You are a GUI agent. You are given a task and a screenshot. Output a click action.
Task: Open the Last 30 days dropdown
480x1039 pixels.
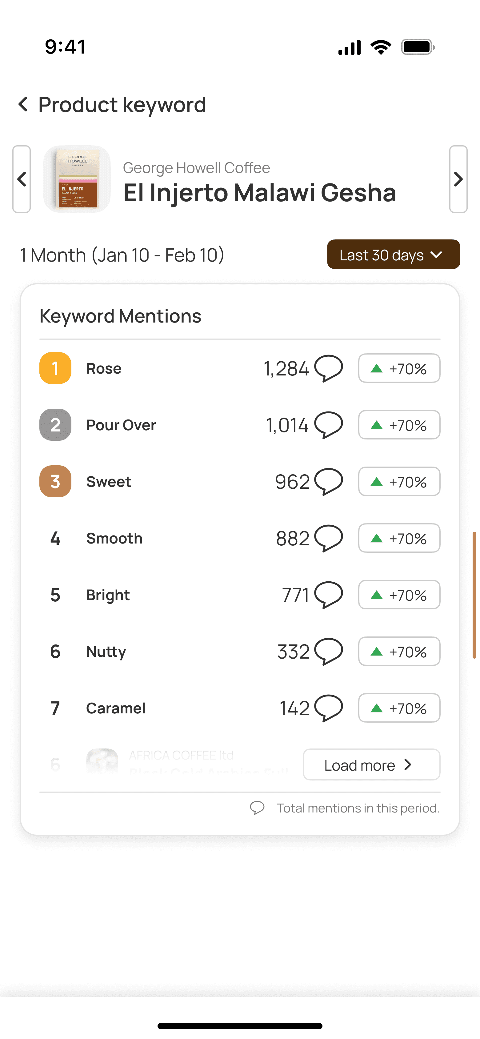[x=393, y=255]
